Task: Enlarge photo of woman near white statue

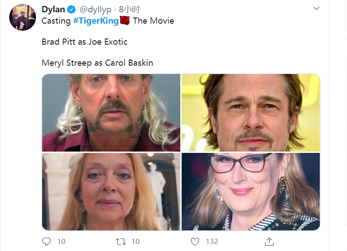Action: pyautogui.click(x=111, y=191)
